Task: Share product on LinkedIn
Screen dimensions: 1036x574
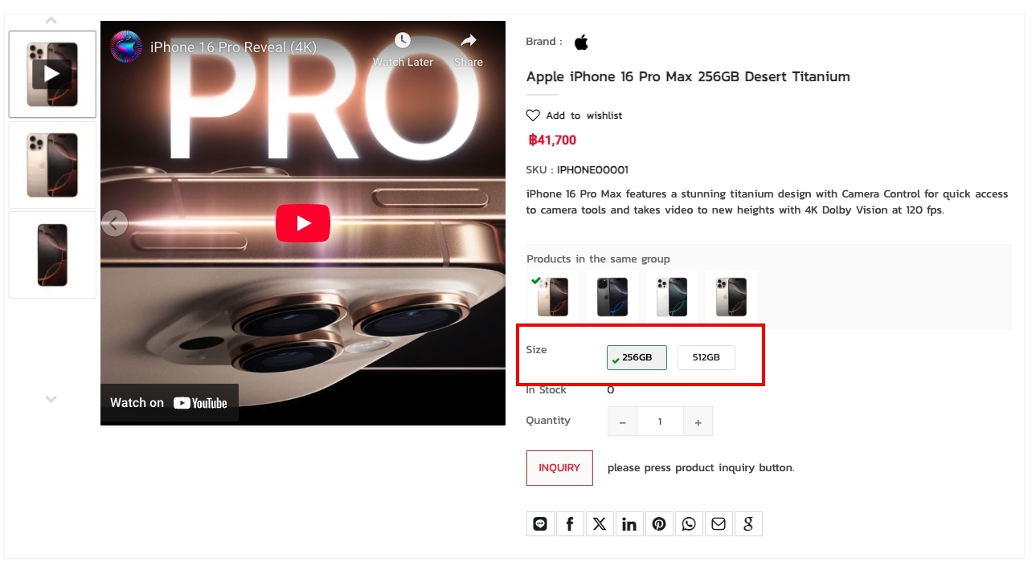Action: coord(629,523)
